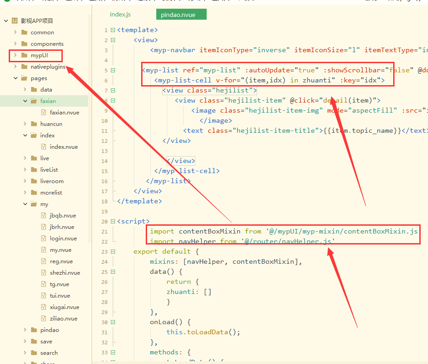Open reg.nvue file
Image resolution: width=428 pixels, height=364 pixels.
(x=61, y=261)
